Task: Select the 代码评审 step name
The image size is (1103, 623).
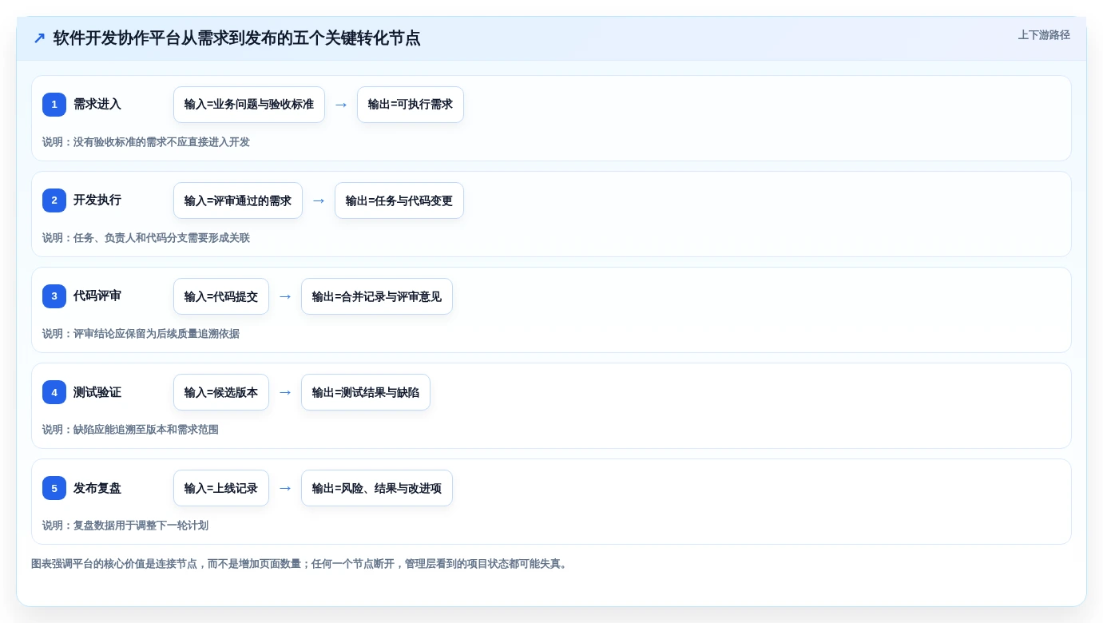Action: (x=97, y=296)
